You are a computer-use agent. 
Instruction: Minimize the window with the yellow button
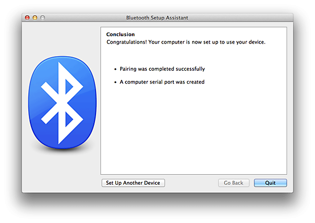coord(35,18)
